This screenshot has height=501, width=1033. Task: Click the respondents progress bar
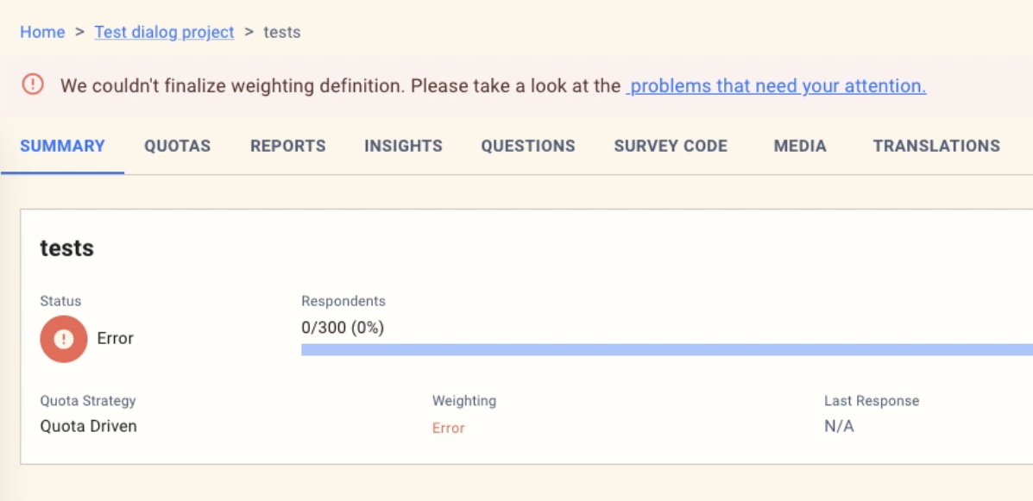pos(666,349)
